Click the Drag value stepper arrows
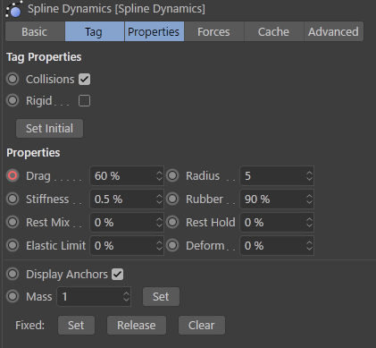The height and width of the screenshot is (348, 376). (159, 176)
